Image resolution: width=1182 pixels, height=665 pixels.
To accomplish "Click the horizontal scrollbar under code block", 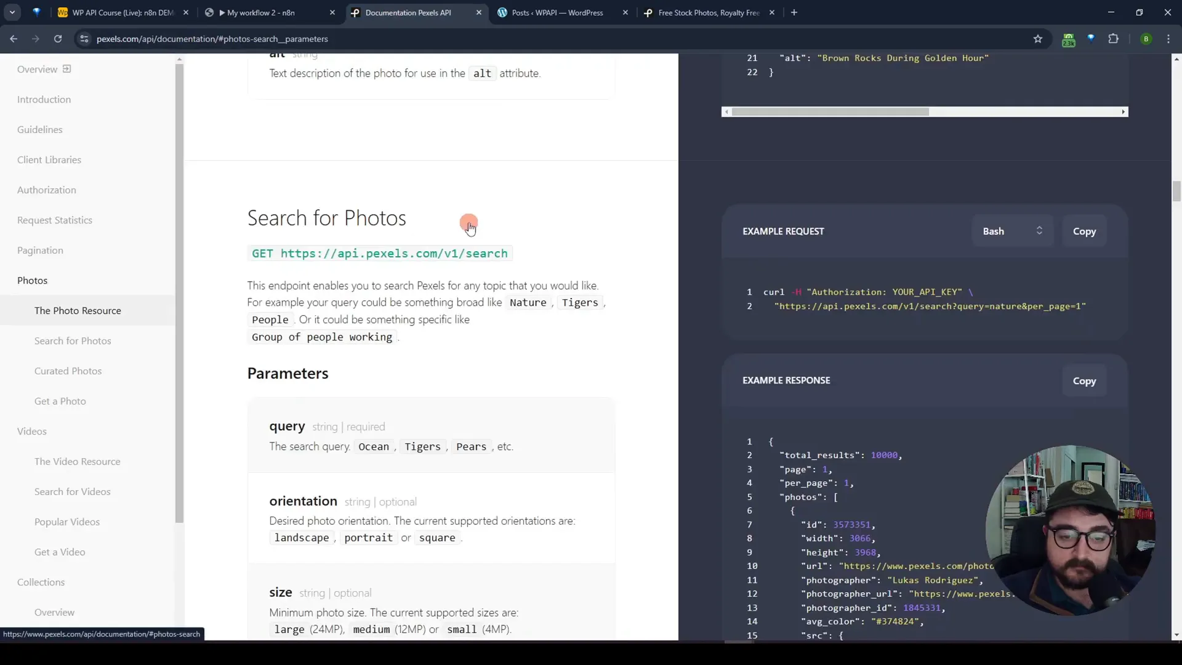I will click(830, 112).
